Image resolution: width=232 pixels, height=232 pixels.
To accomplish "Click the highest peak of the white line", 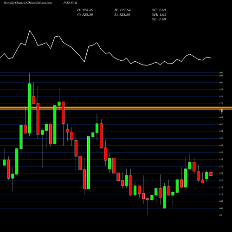I will click(x=30, y=31).
